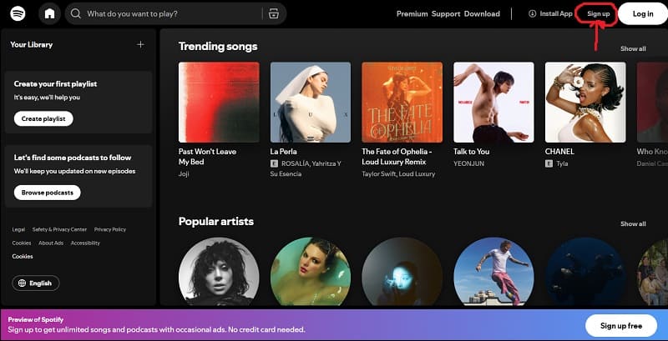Image resolution: width=668 pixels, height=341 pixels.
Task: Open the Browse icon in search bar
Action: tap(271, 14)
